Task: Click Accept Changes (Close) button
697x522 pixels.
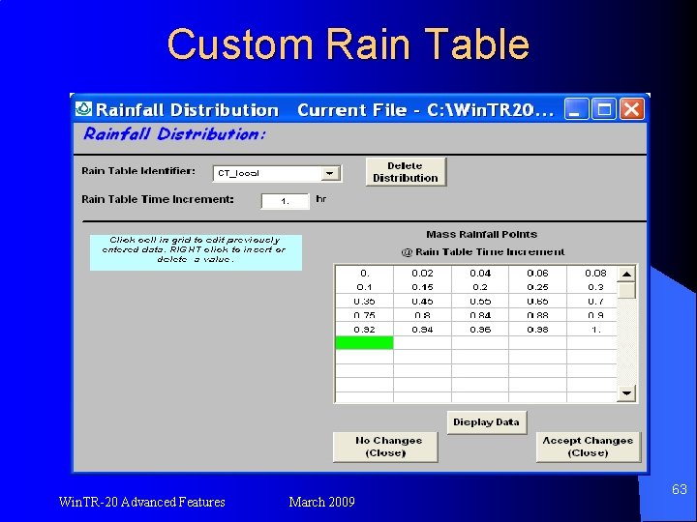Action: coord(589,447)
